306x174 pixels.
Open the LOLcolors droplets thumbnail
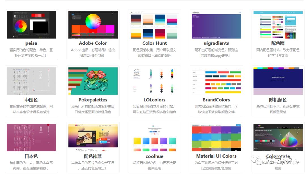[x=155, y=81]
